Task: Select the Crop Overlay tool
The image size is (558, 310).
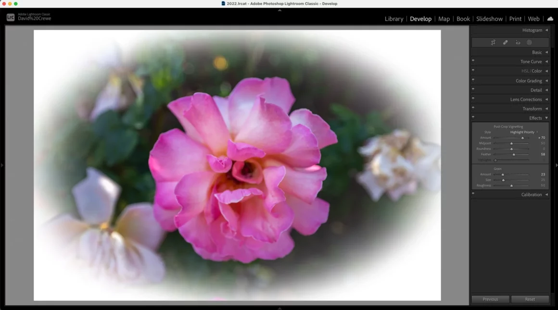Action: 493,42
